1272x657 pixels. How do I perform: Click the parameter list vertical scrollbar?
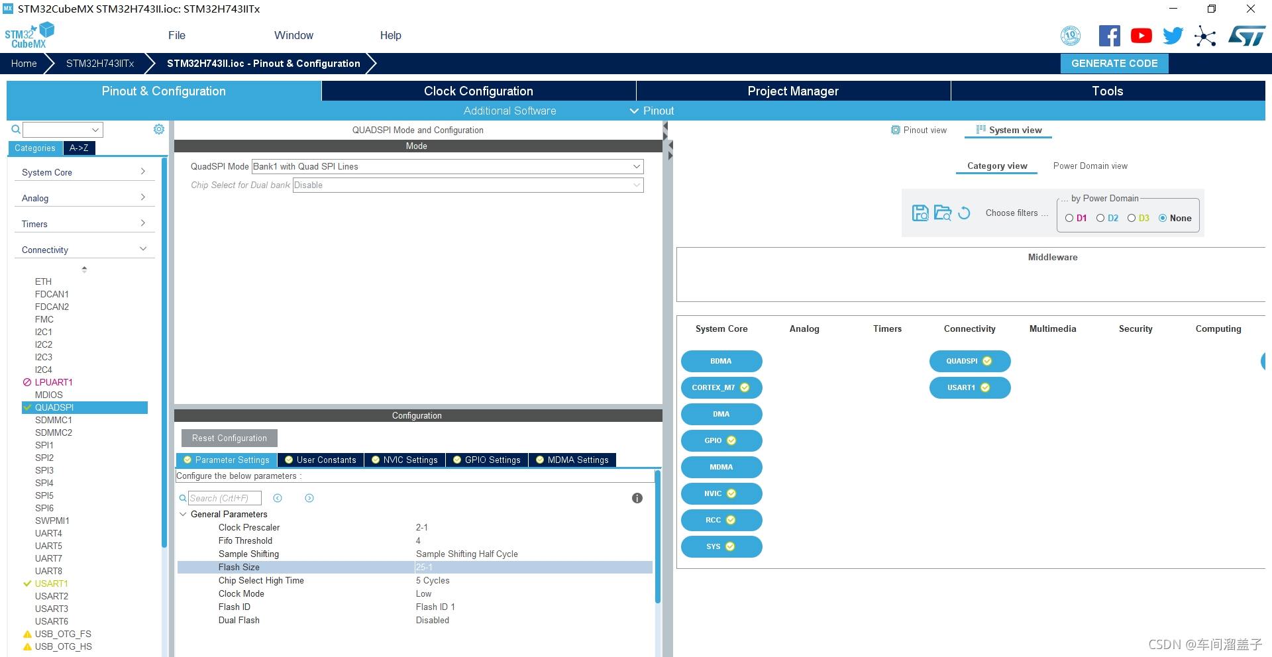658,536
